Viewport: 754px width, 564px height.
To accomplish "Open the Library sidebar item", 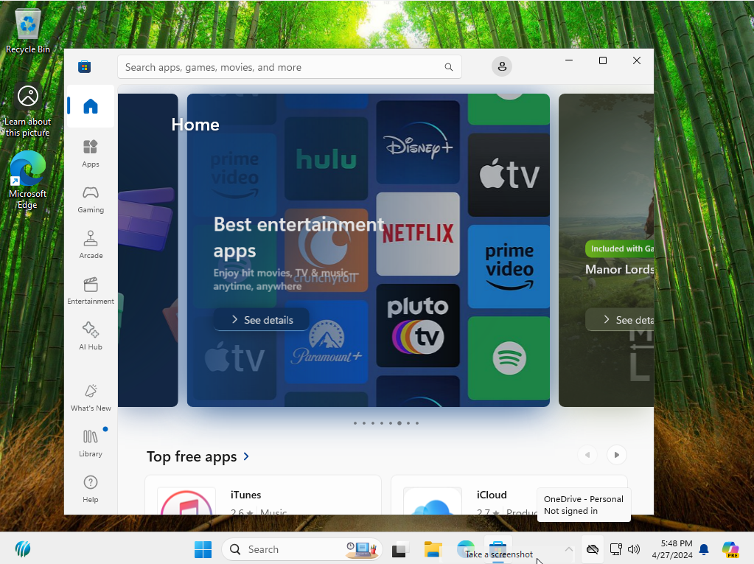I will pyautogui.click(x=91, y=442).
